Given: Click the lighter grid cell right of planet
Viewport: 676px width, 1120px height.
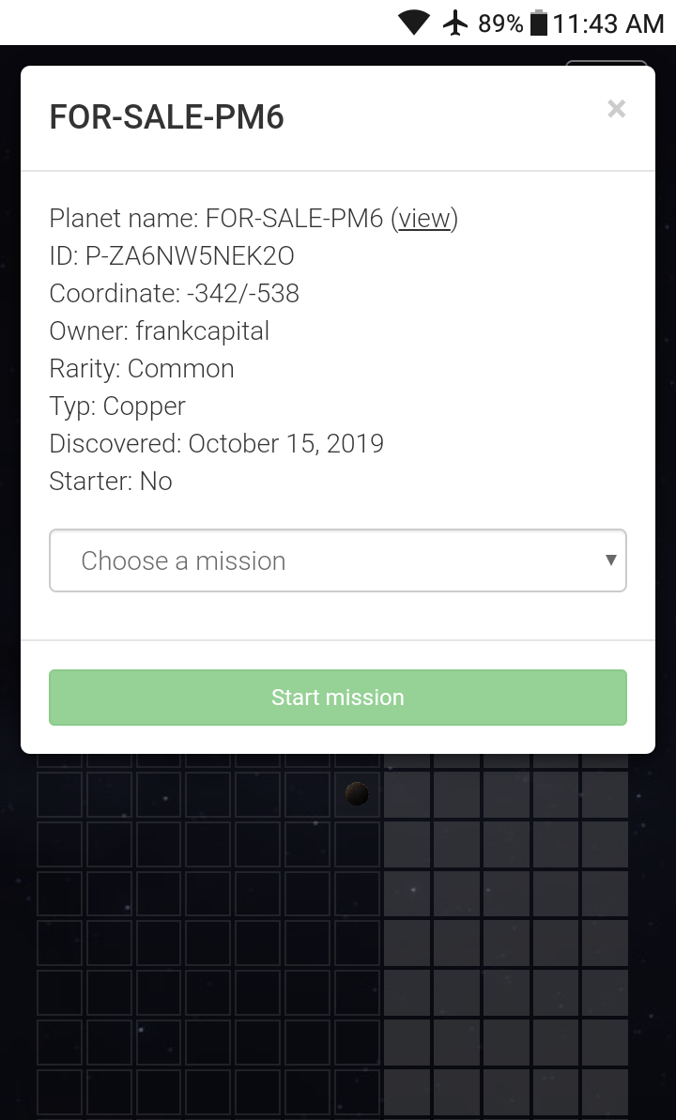Looking at the screenshot, I should pyautogui.click(x=407, y=794).
